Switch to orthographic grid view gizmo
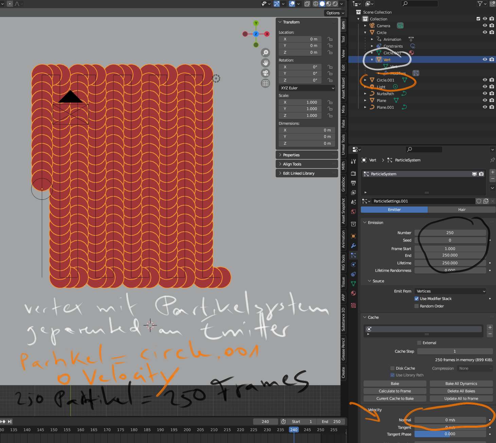Viewport: 496px width, 443px height. pyautogui.click(x=265, y=83)
